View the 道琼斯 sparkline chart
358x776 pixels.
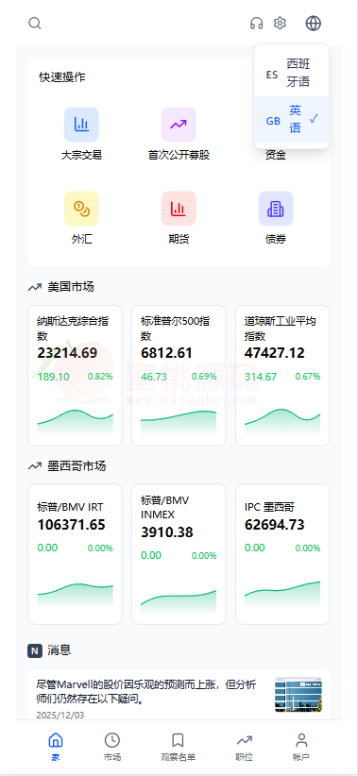click(282, 422)
